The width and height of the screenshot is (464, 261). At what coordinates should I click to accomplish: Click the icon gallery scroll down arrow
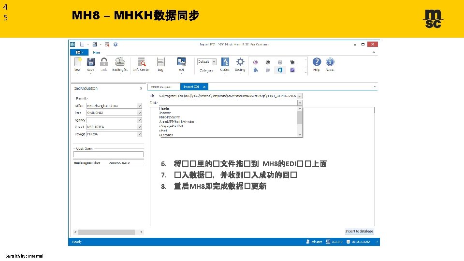pos(305,65)
